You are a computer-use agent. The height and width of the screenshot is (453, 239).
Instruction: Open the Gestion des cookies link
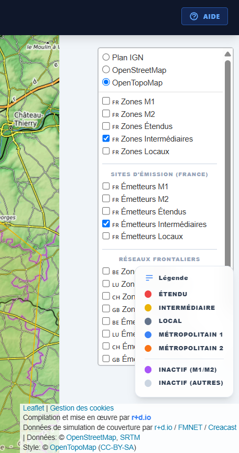82,408
